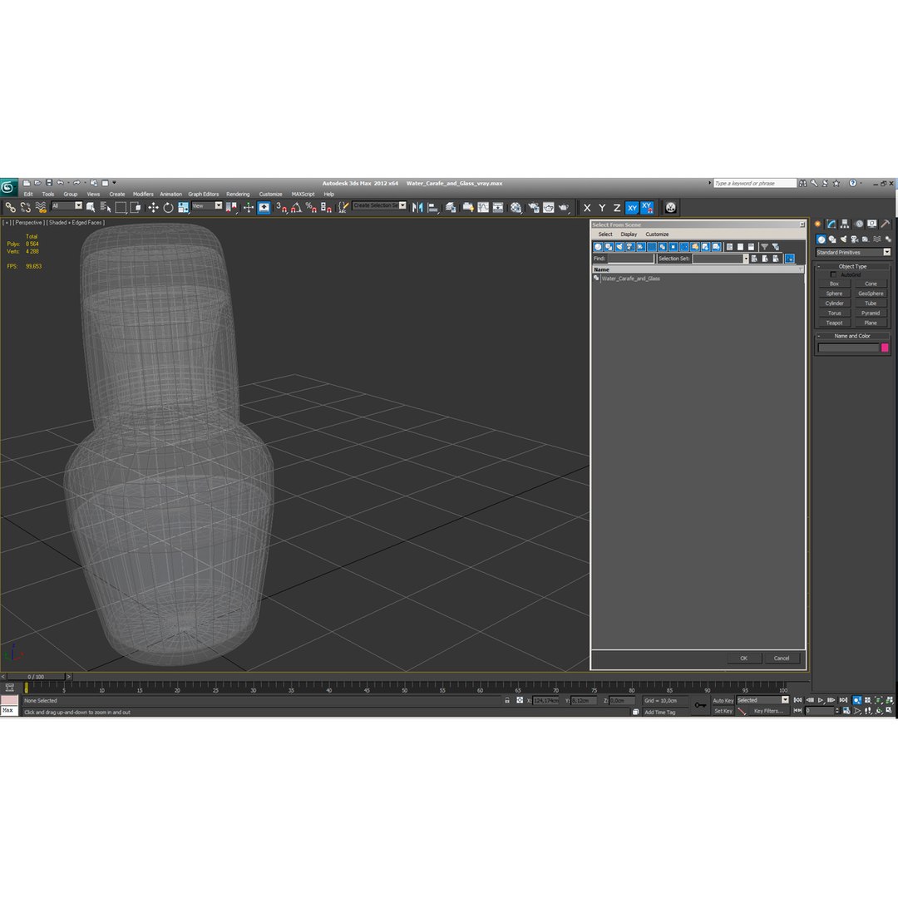Toggle the Window/Crossing selection mode
The width and height of the screenshot is (898, 898).
[136, 207]
